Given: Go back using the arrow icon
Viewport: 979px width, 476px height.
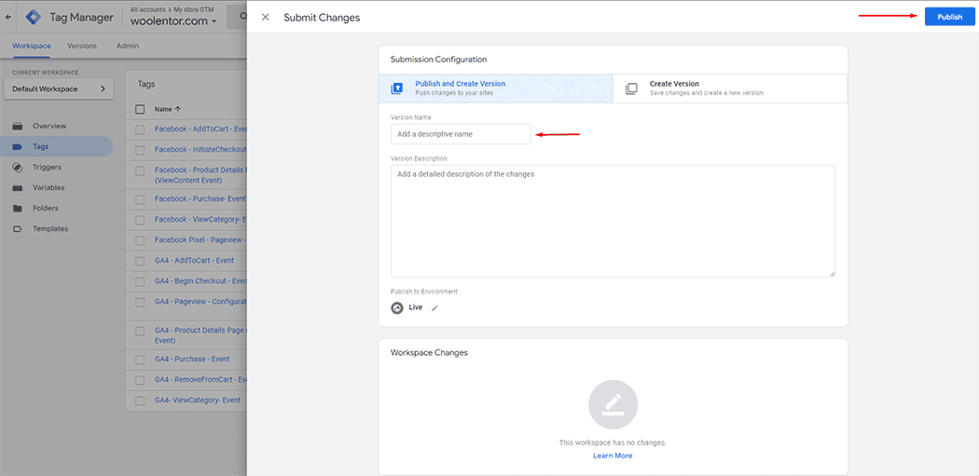Looking at the screenshot, I should (x=8, y=18).
